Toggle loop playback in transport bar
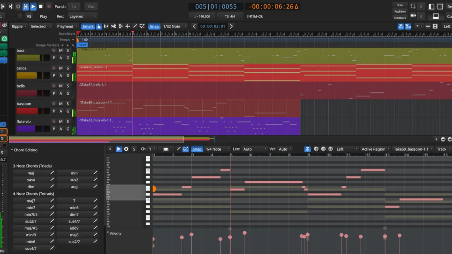 point(18,6)
